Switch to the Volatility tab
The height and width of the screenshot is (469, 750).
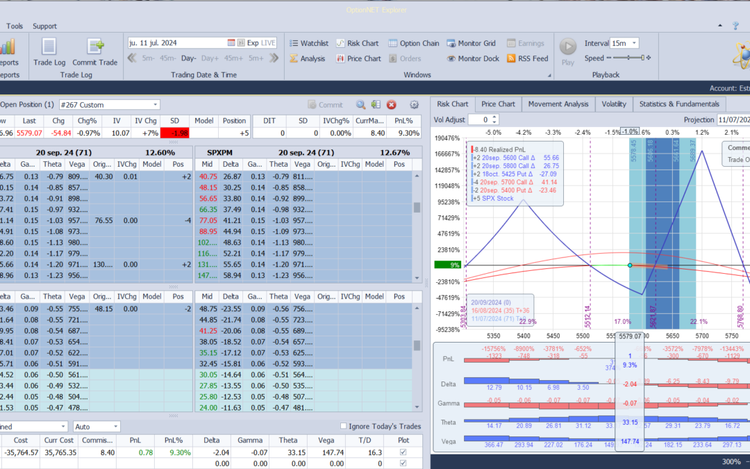point(613,104)
